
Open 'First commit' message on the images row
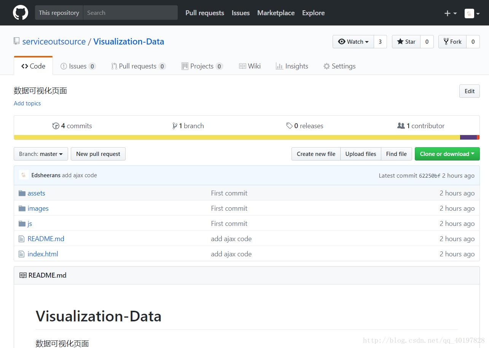point(229,208)
